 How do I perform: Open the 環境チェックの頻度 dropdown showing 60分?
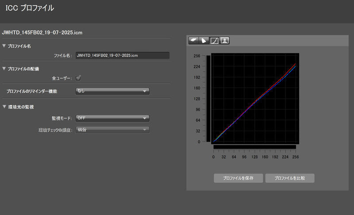tap(112, 130)
